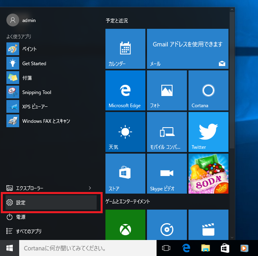This screenshot has width=258, height=256.
Task: Expand the エクスプローラー jump list arrow
Action: (90, 188)
